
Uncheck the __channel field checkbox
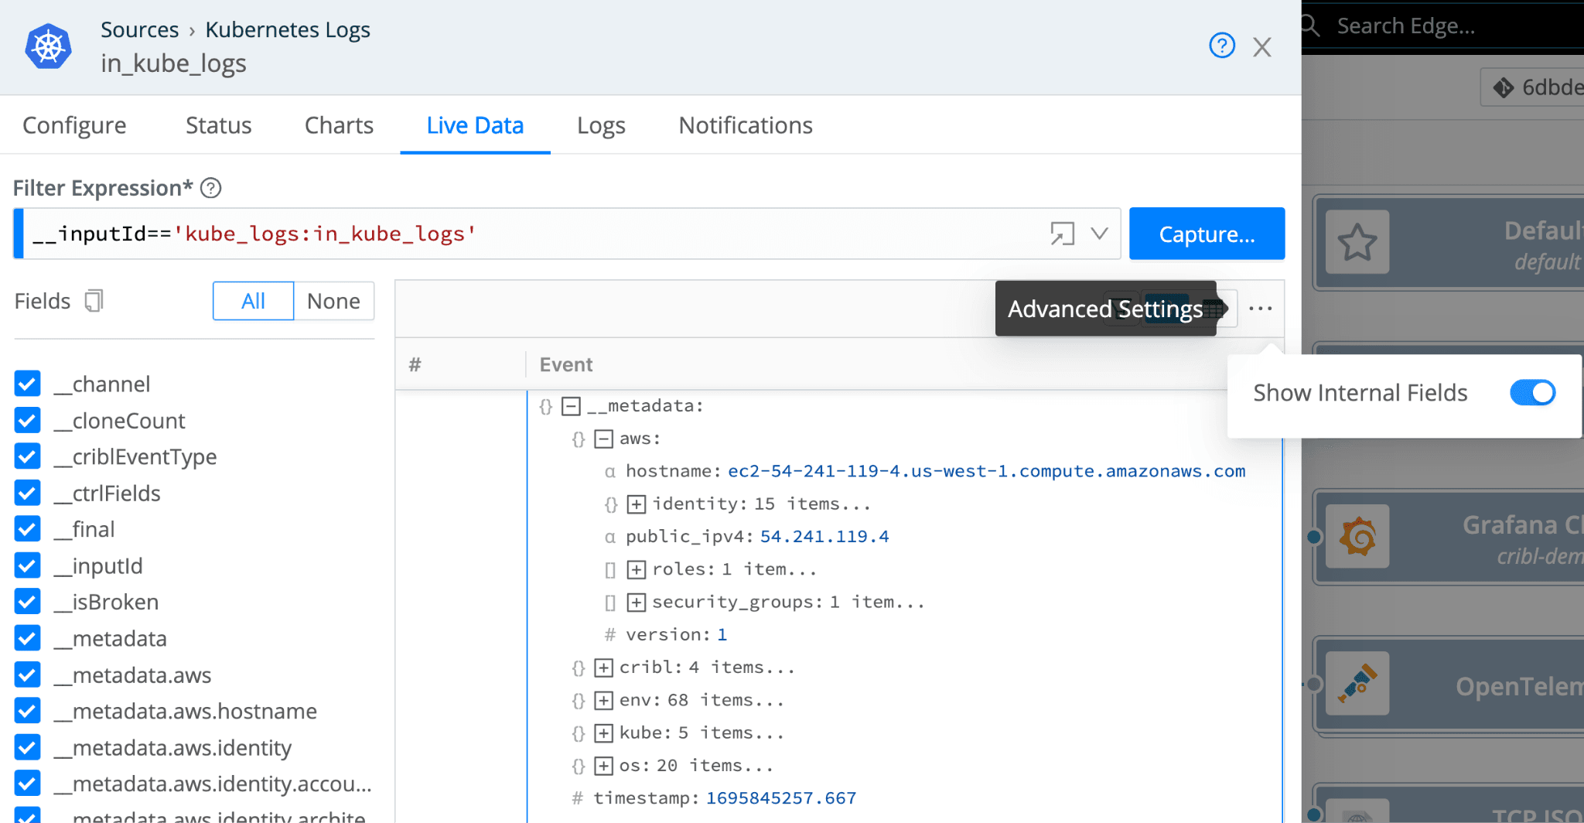(x=28, y=384)
